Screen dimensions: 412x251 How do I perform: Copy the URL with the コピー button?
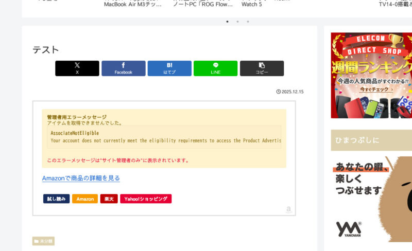point(262,68)
